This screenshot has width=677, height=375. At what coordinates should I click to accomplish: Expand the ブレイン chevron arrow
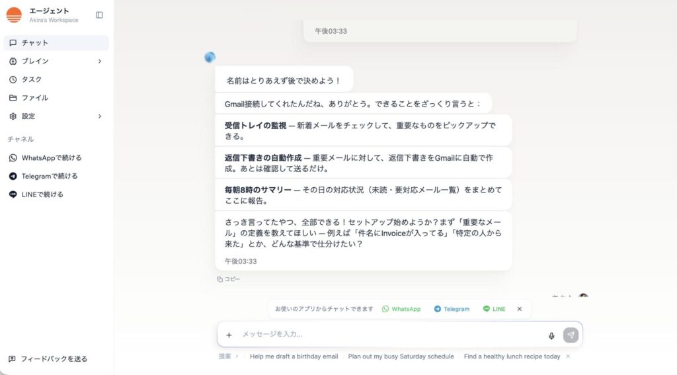100,62
